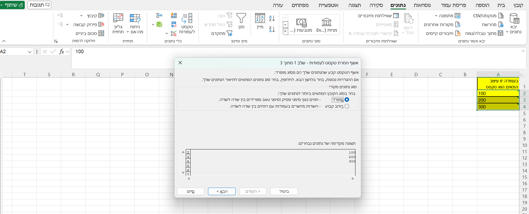Viewport: 529px width, 214px height.
Task: Expand the Data Types gallery More arrow
Action: click(285, 31)
